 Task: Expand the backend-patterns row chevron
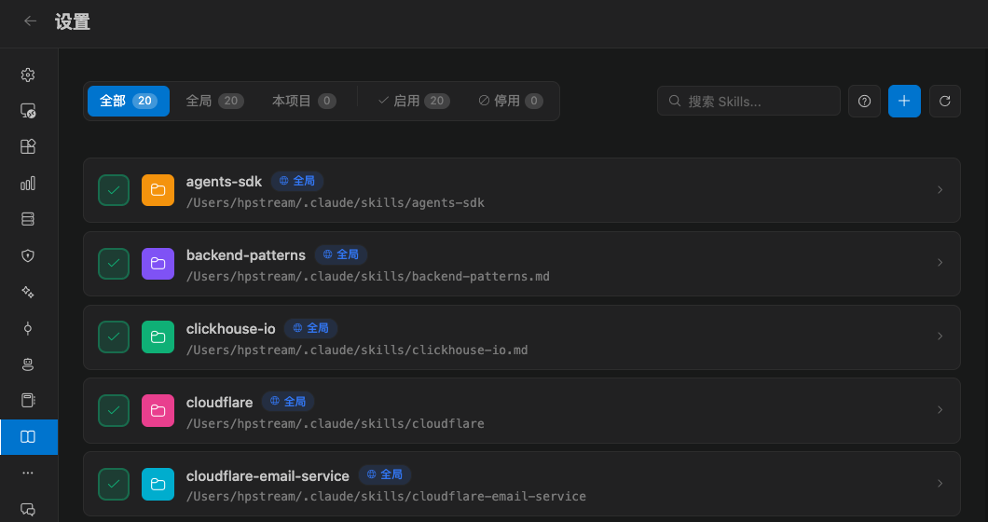pos(940,262)
